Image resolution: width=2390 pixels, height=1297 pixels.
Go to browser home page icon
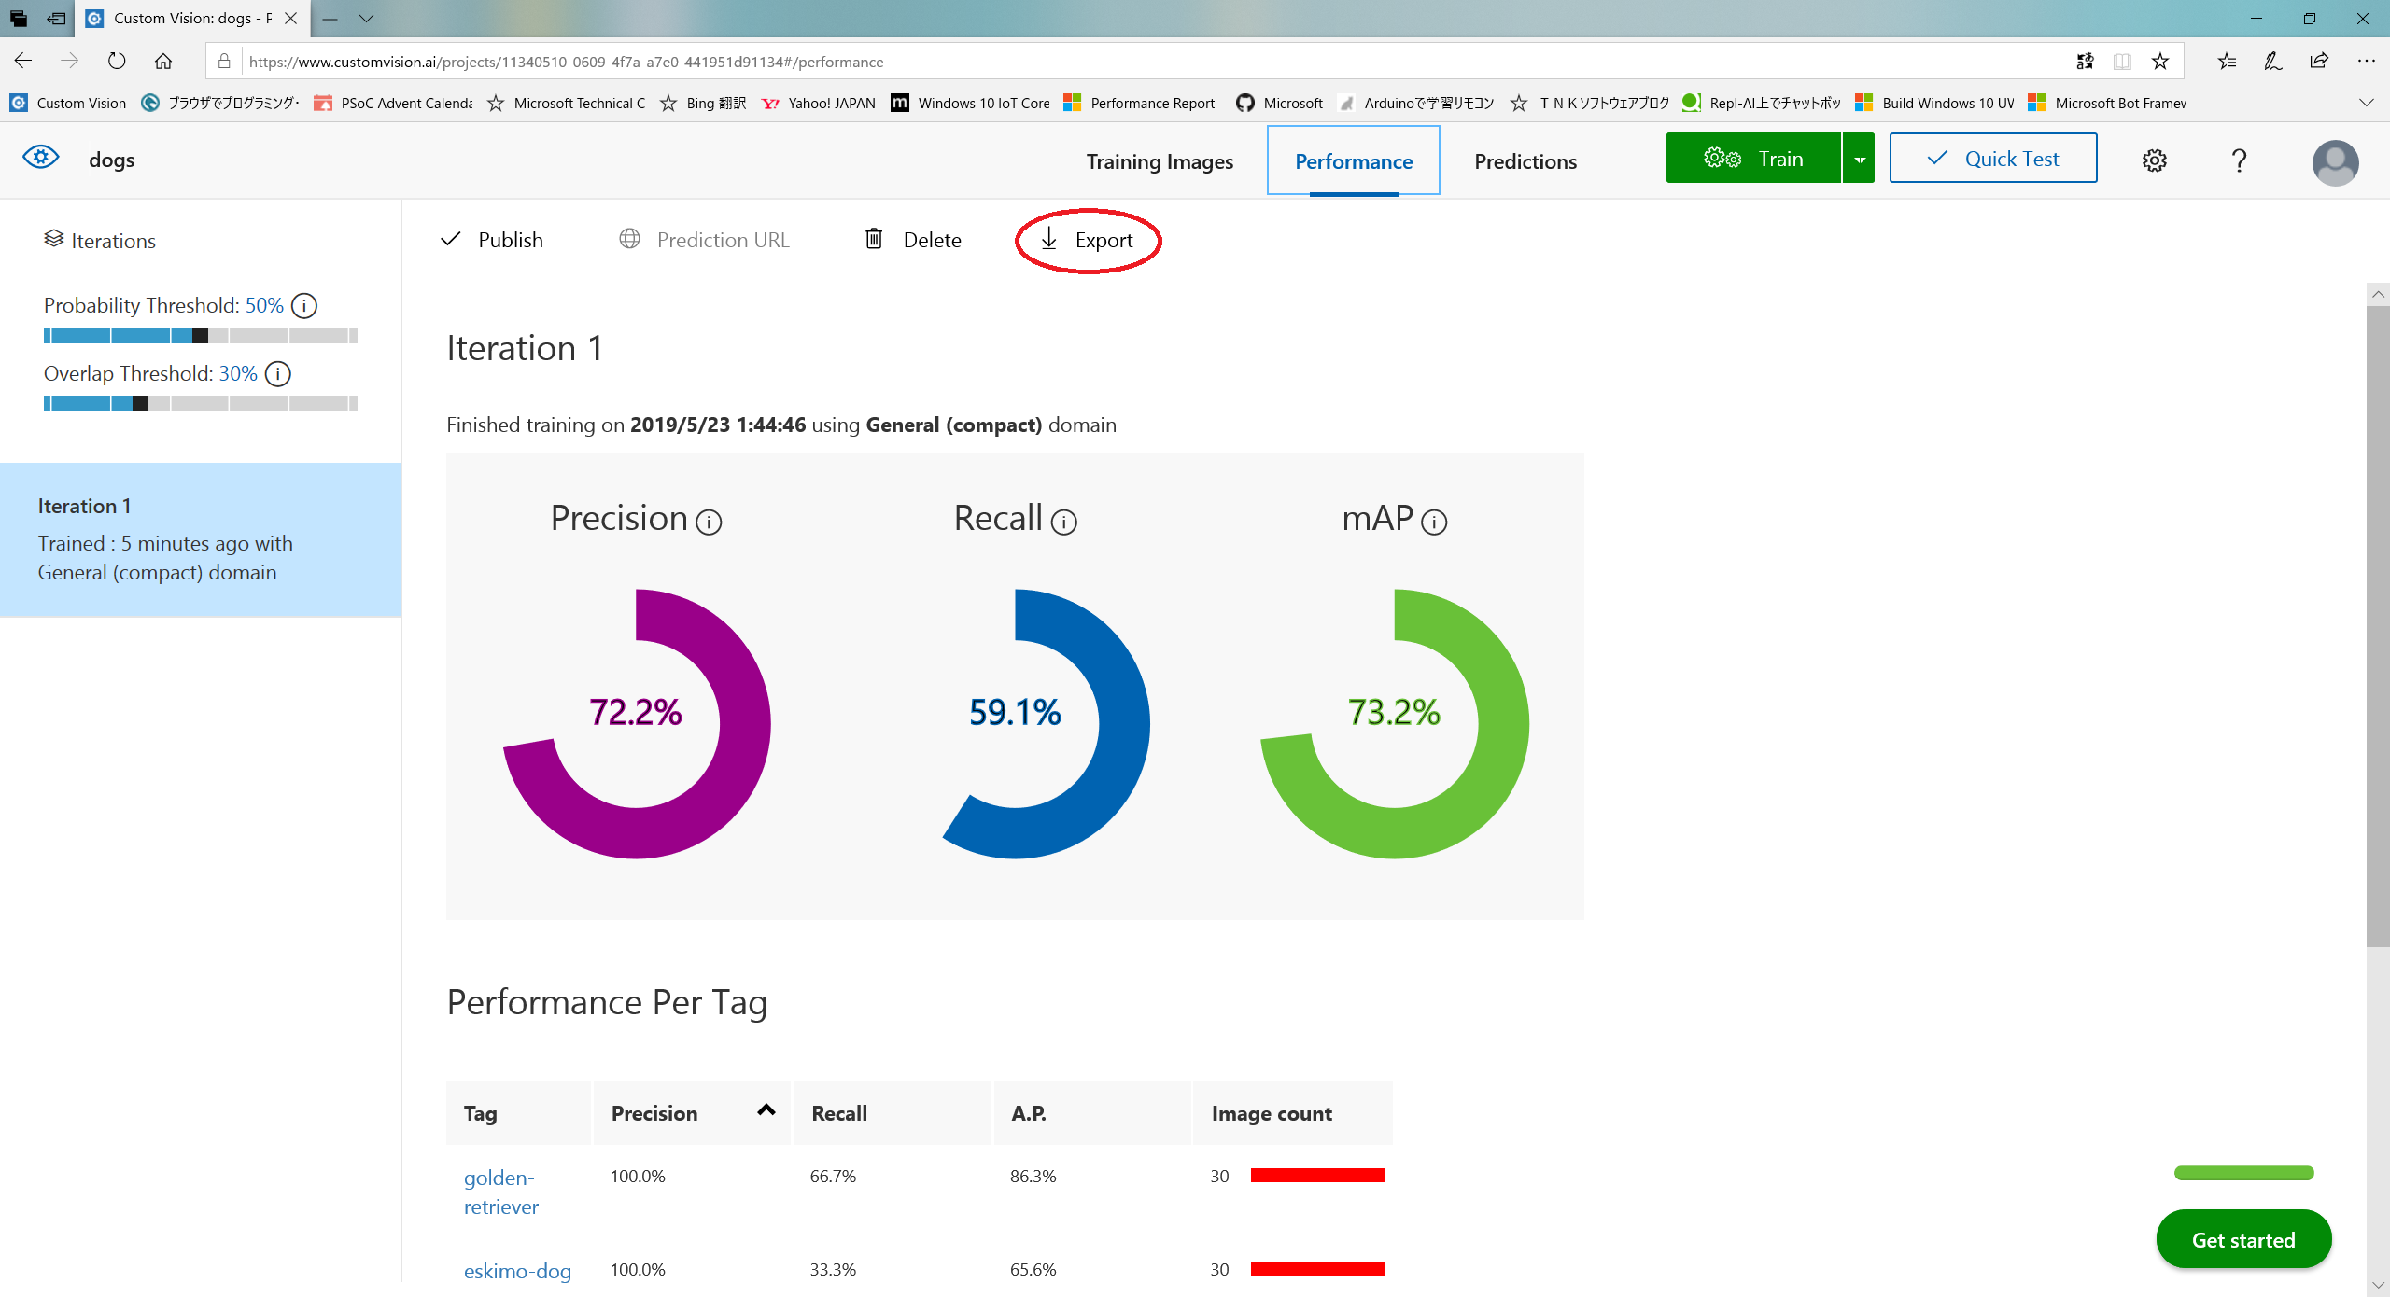coord(163,62)
